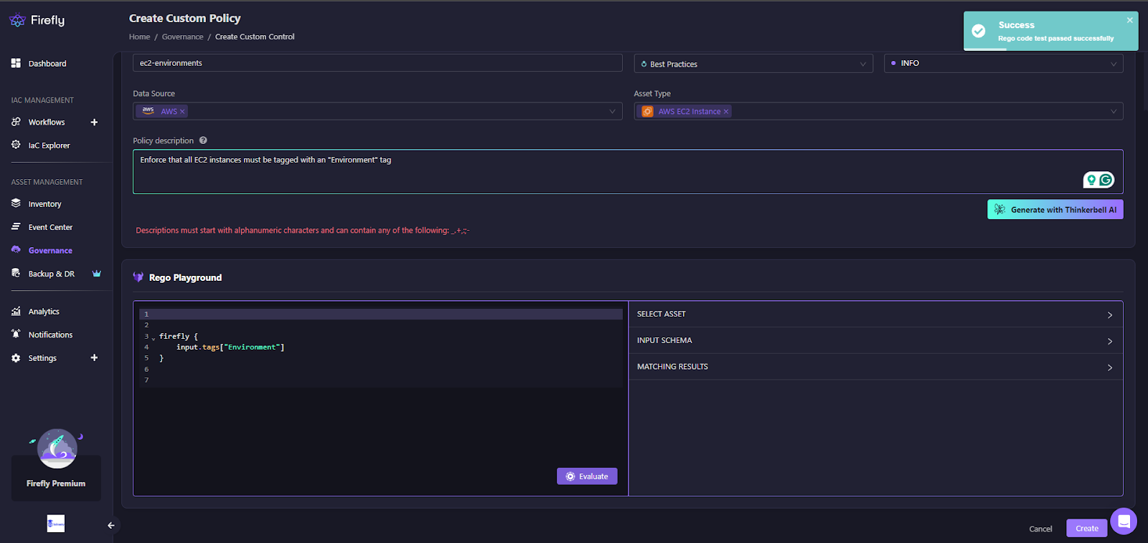The image size is (1148, 543).
Task: Click the Dashboard grid icon
Action: click(x=16, y=63)
